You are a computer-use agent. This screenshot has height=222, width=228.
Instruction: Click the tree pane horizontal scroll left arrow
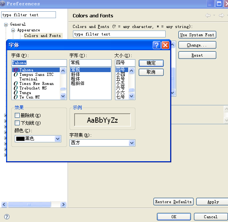(4, 204)
